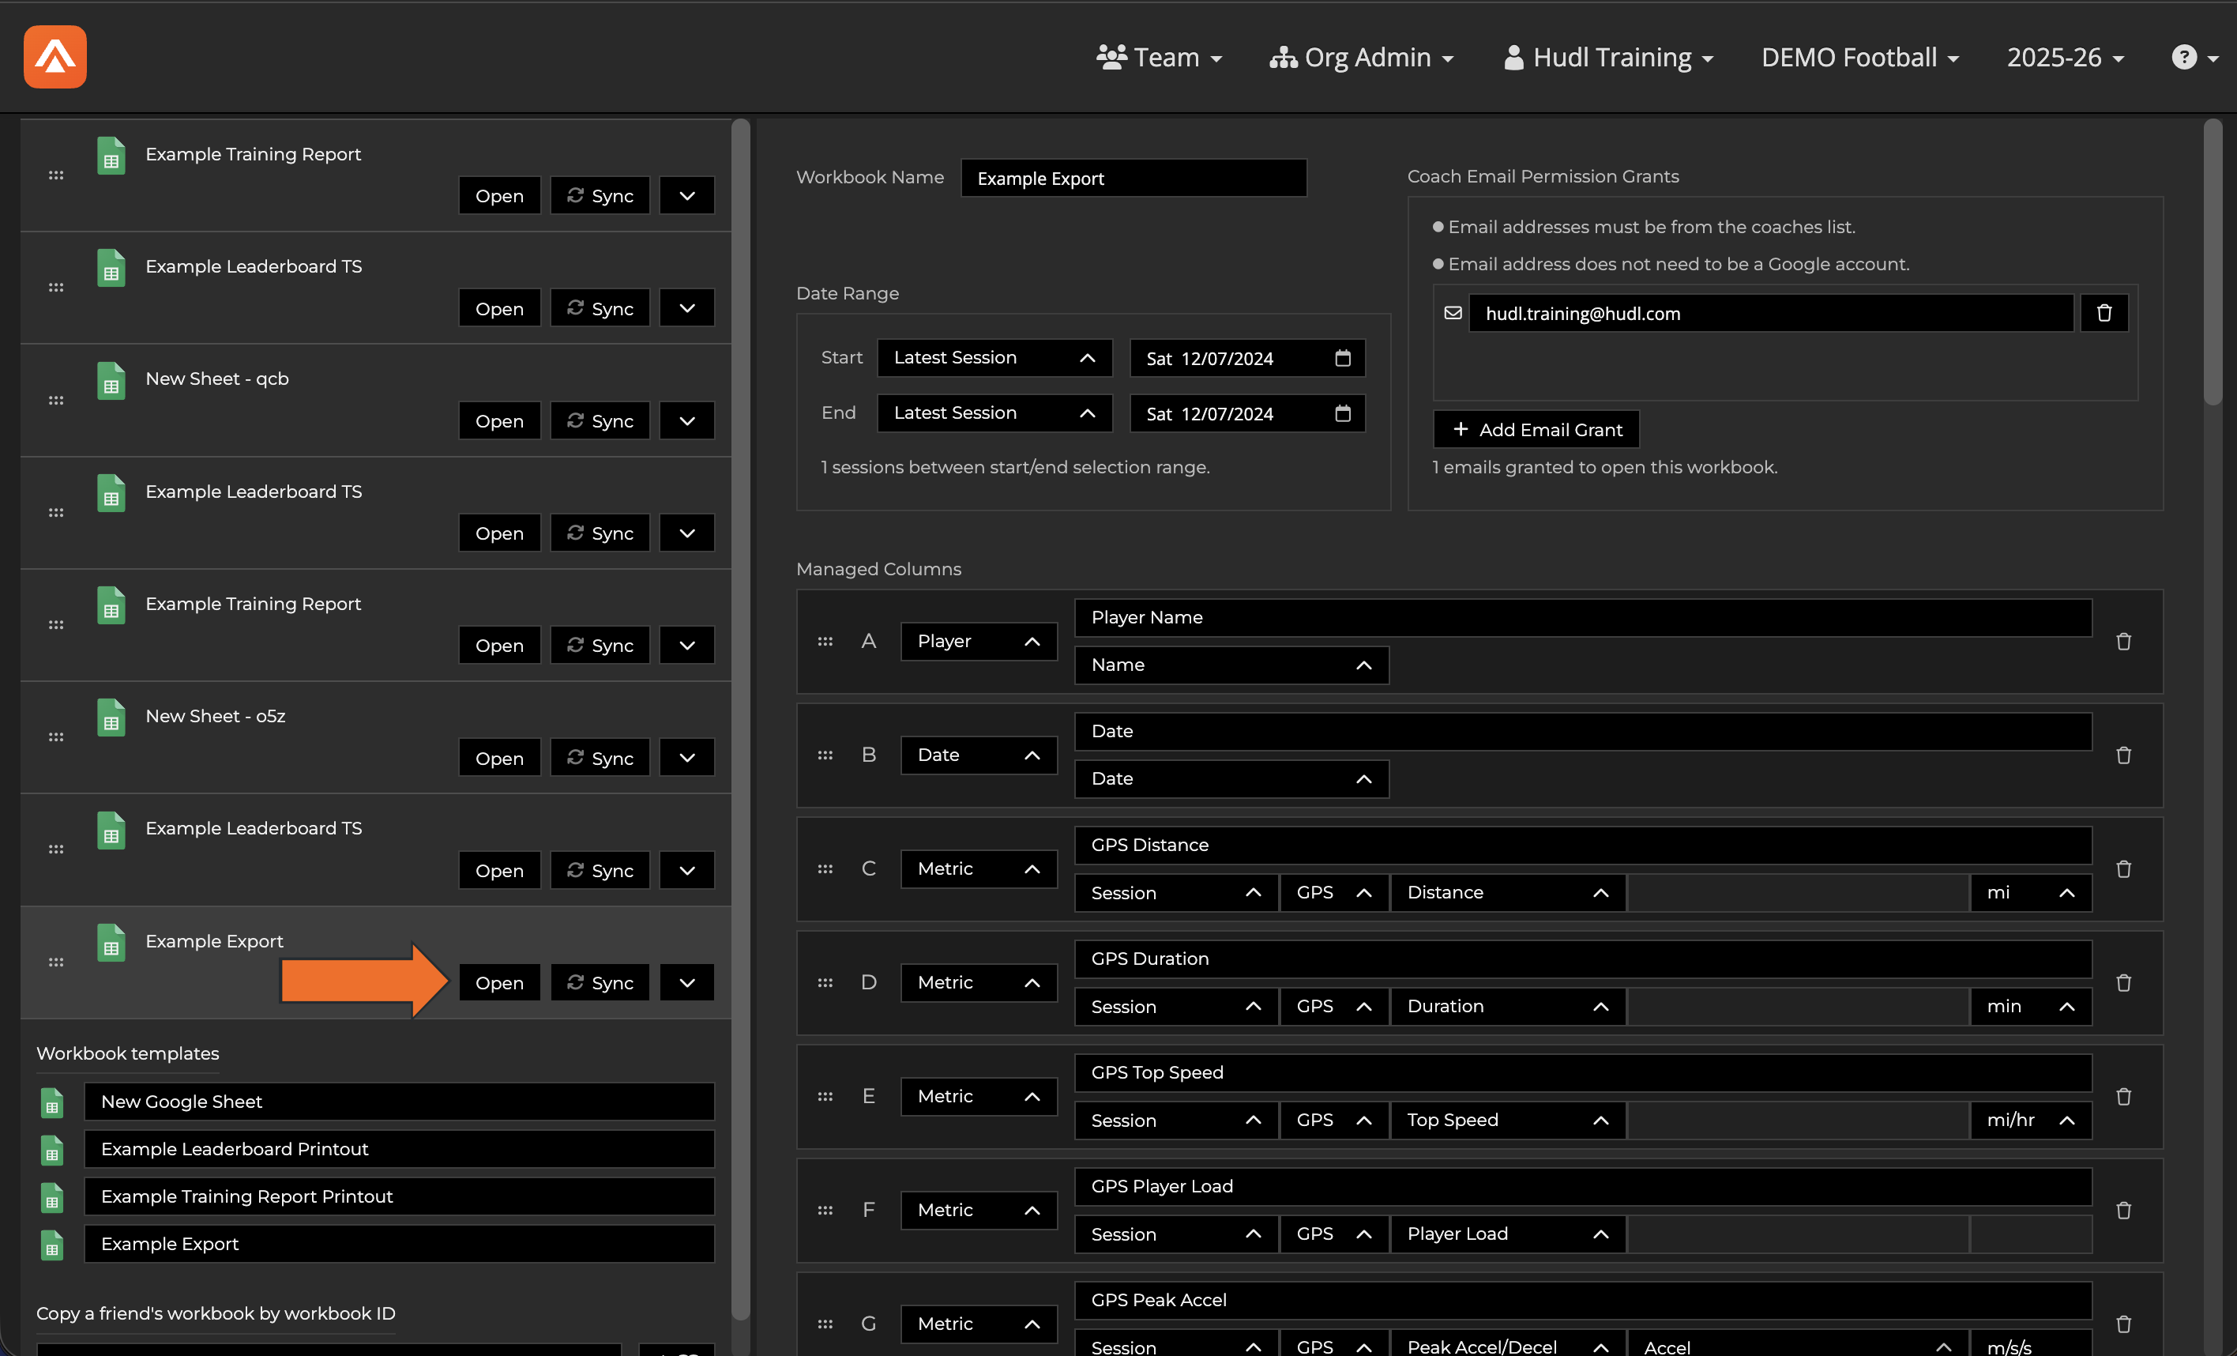Viewport: 2237px width, 1356px height.
Task: Sync the New Sheet - qcb workbook
Action: coord(600,420)
